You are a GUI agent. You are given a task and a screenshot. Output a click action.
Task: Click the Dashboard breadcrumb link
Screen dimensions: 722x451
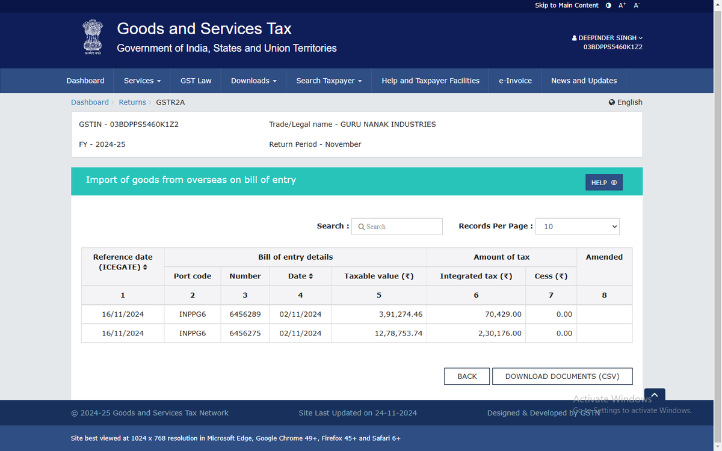point(90,102)
